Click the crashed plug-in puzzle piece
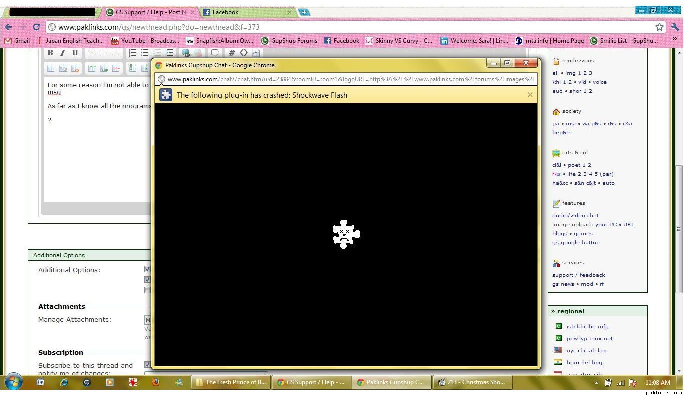Viewport: 684px width, 396px height. [x=346, y=234]
